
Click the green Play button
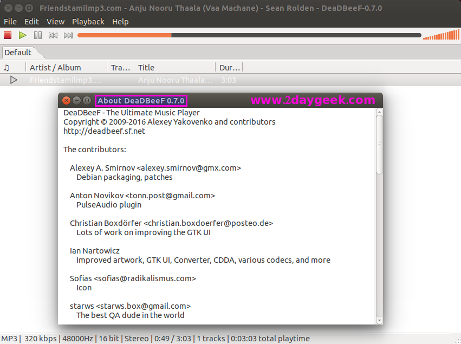23,35
